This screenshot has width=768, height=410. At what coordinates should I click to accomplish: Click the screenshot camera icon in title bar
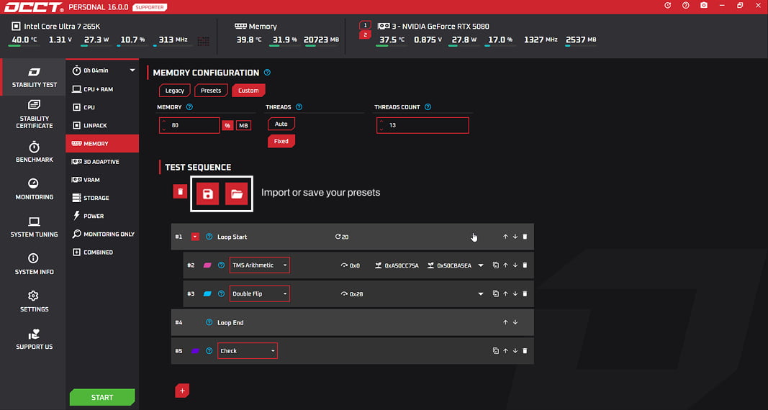(x=703, y=6)
